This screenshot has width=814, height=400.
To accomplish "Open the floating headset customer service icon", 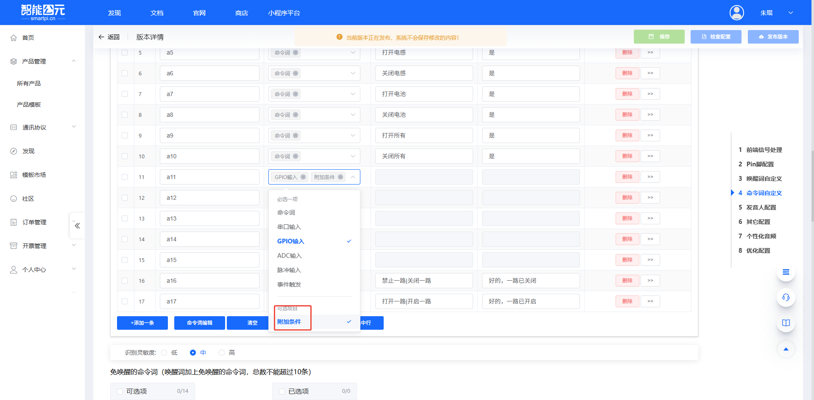I will point(786,298).
